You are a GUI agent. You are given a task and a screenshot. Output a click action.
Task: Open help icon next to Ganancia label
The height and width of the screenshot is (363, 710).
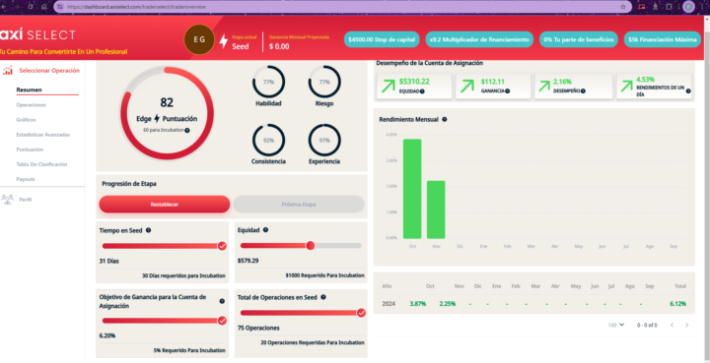coord(507,91)
